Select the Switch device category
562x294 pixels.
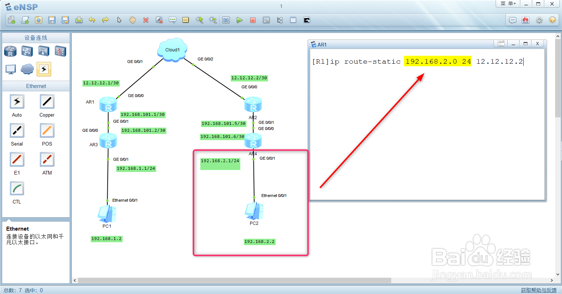pyautogui.click(x=27, y=51)
